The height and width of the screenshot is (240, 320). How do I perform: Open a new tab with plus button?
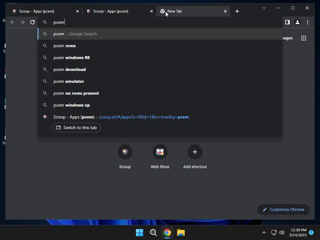tap(237, 12)
